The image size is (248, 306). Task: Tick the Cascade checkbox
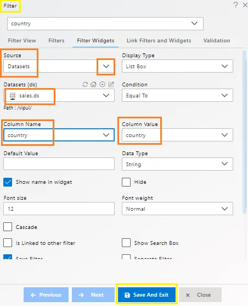8,227
